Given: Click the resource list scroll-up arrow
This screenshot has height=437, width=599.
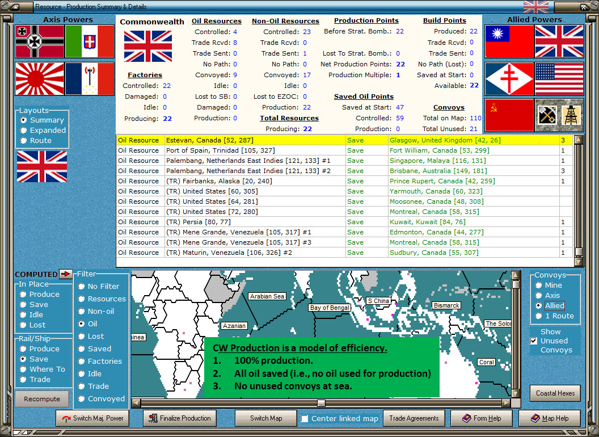Looking at the screenshot, I should [x=579, y=139].
